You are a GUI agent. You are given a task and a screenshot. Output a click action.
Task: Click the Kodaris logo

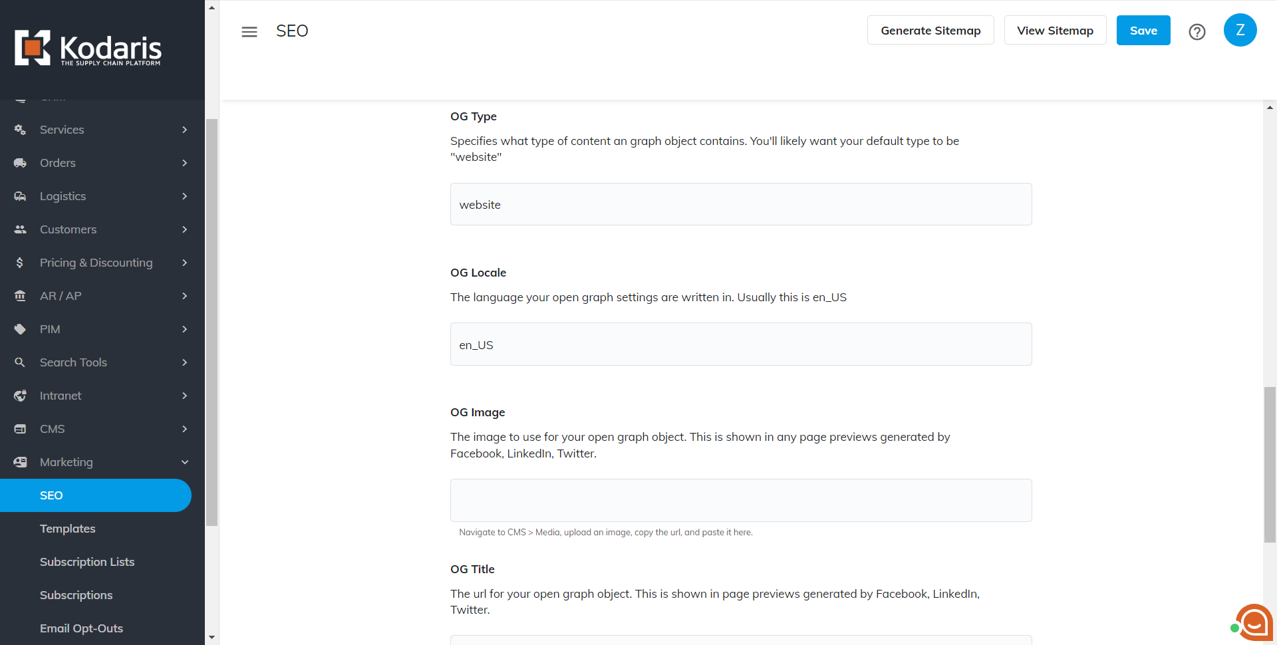88,48
